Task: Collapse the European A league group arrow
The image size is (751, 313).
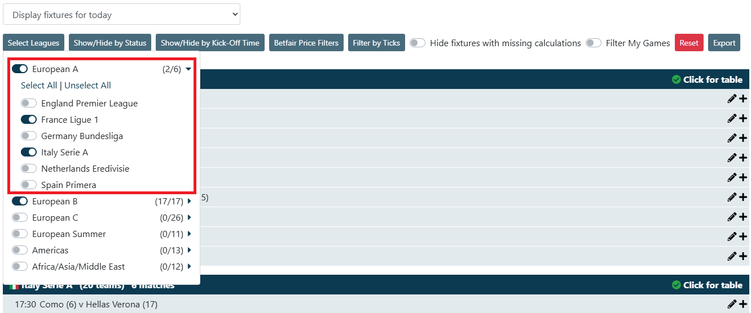Action: pos(188,69)
